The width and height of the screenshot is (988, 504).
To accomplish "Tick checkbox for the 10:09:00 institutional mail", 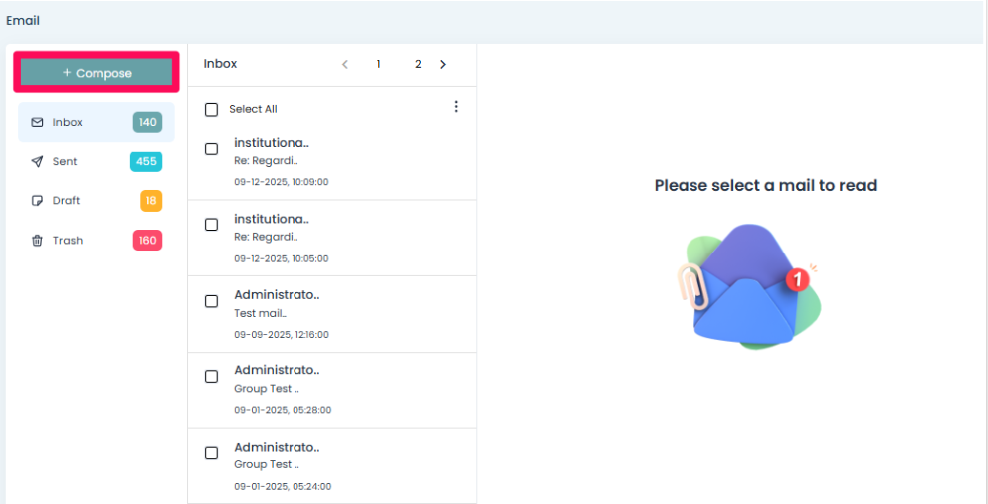I will point(212,149).
